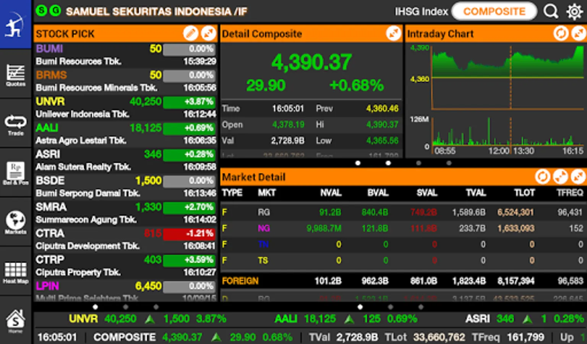Open the Quotes sidebar section

click(15, 74)
